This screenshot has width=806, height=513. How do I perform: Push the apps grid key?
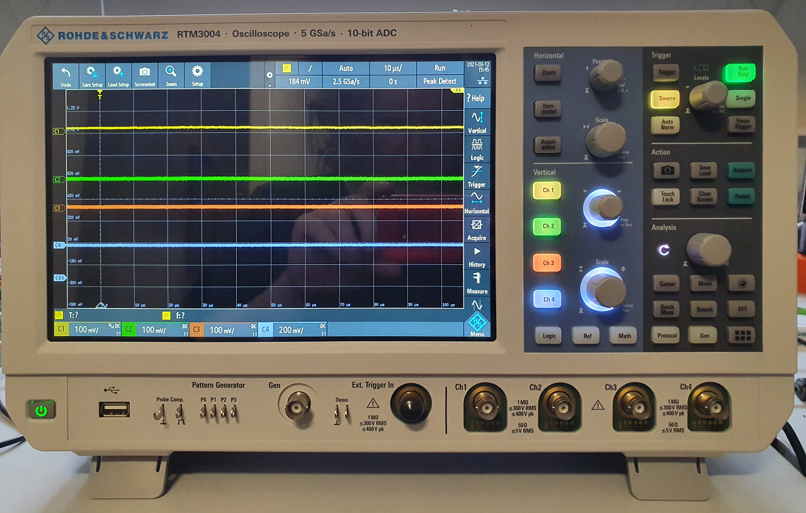[x=741, y=335]
